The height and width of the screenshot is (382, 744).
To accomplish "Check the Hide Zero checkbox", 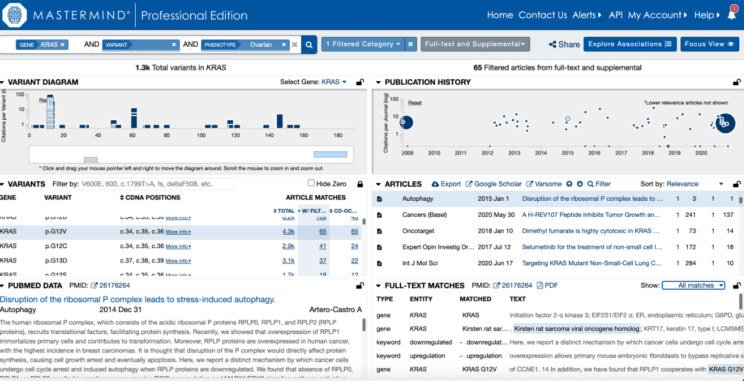I will (312, 184).
